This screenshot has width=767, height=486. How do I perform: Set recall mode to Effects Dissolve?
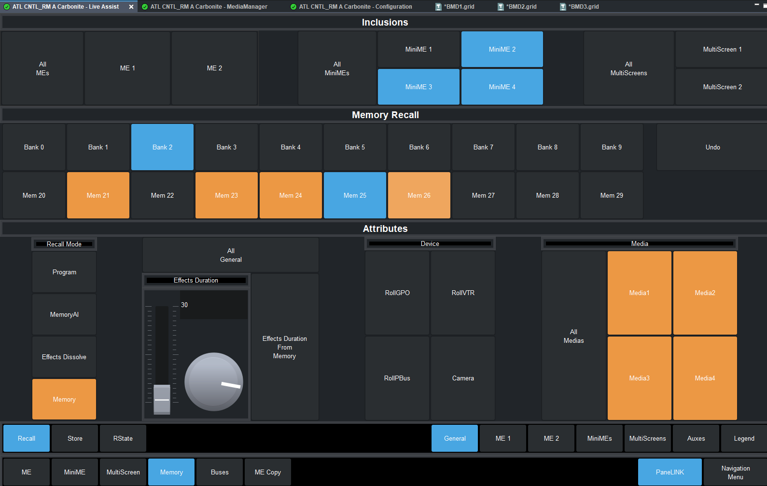click(x=64, y=357)
